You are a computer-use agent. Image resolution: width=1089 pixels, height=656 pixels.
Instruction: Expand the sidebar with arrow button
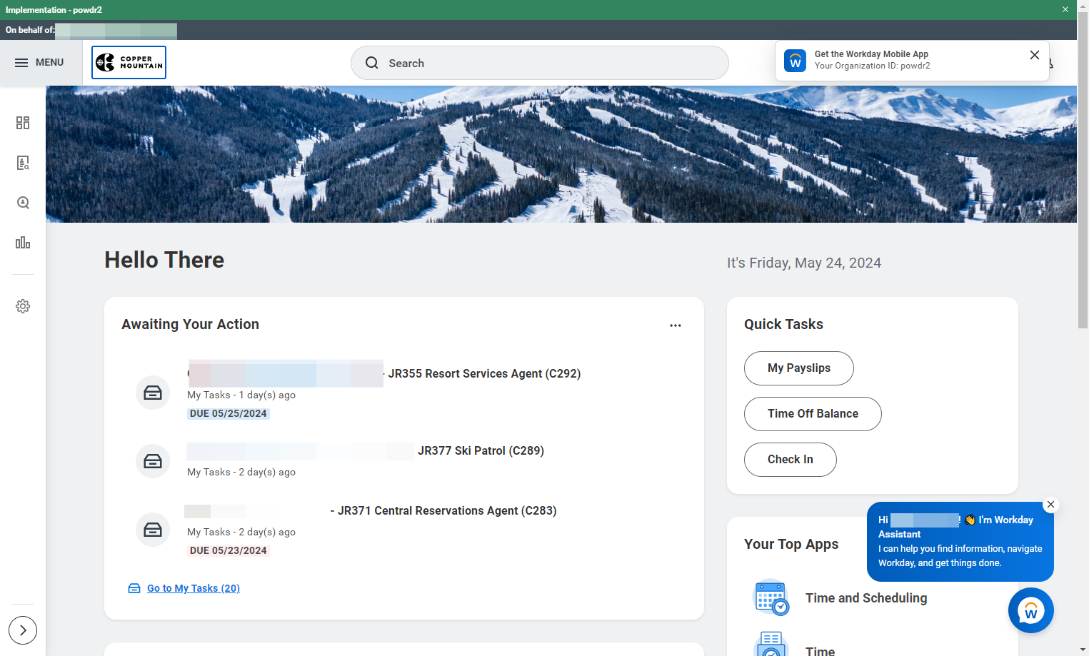23,630
